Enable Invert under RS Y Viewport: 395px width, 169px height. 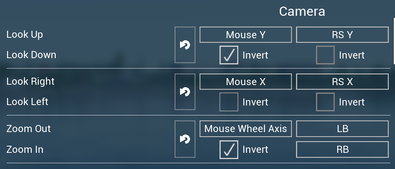pos(325,55)
